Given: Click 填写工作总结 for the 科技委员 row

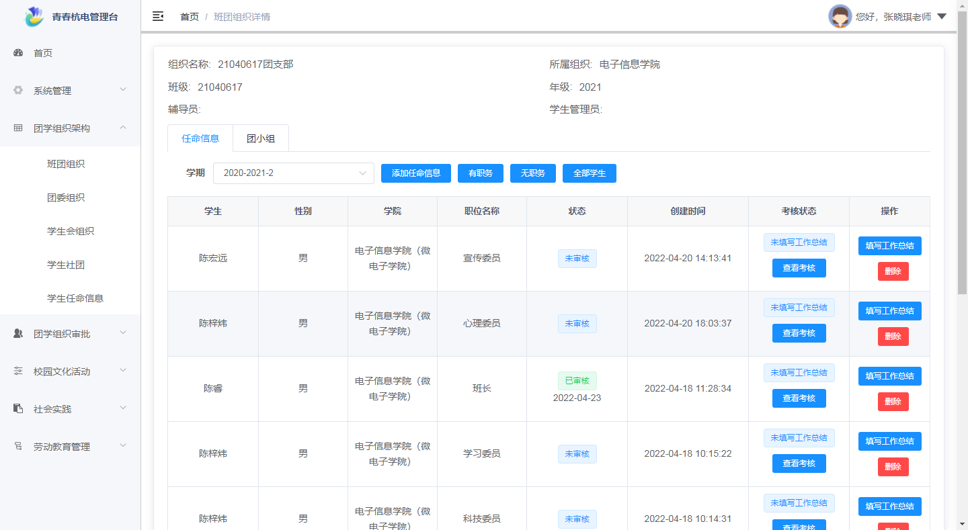Looking at the screenshot, I should (x=890, y=506).
